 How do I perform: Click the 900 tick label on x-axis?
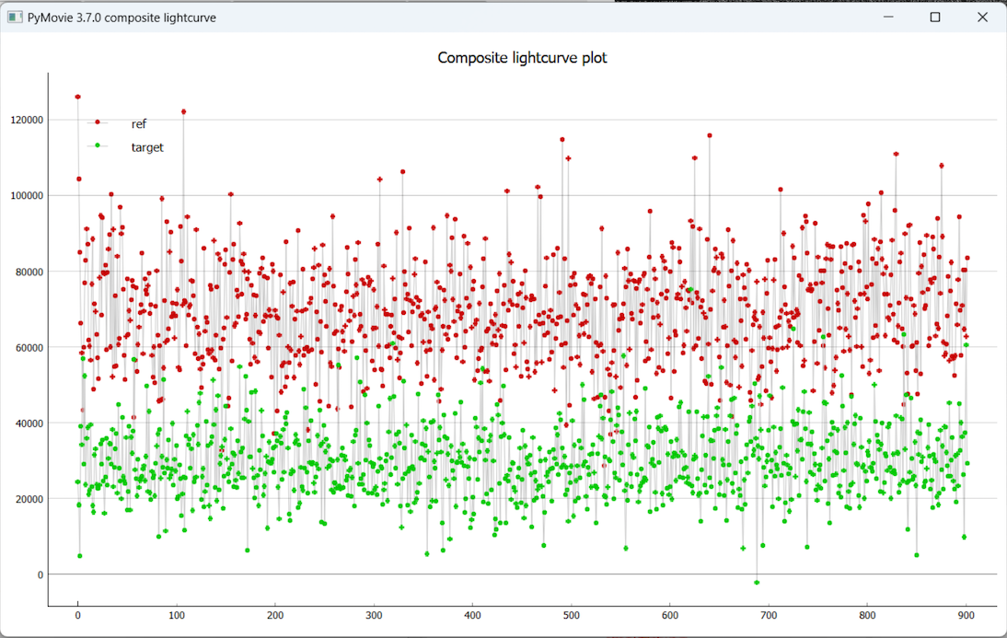966,615
